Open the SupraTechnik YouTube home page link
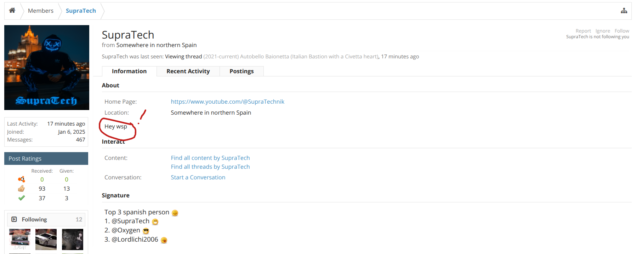This screenshot has width=636, height=254. tap(227, 102)
